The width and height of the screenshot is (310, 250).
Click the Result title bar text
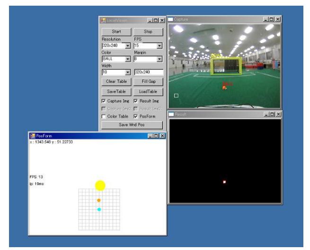click(180, 114)
